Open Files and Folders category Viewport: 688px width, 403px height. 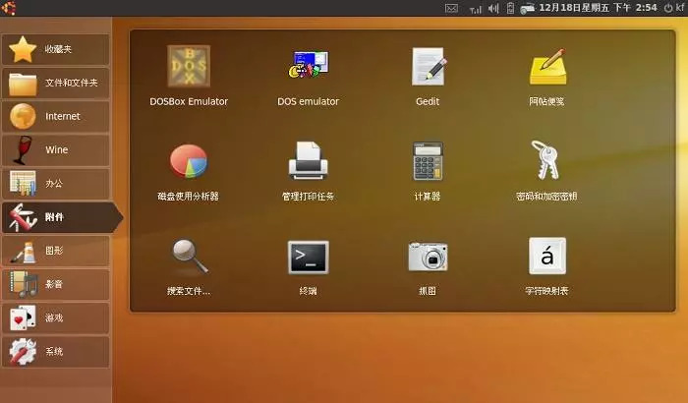coord(56,83)
